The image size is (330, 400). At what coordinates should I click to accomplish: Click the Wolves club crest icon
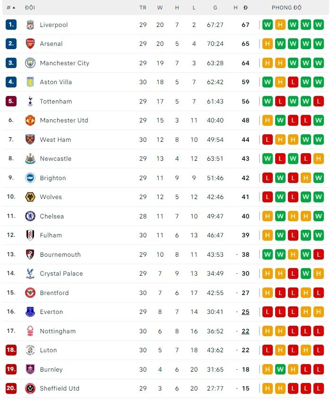pos(30,197)
